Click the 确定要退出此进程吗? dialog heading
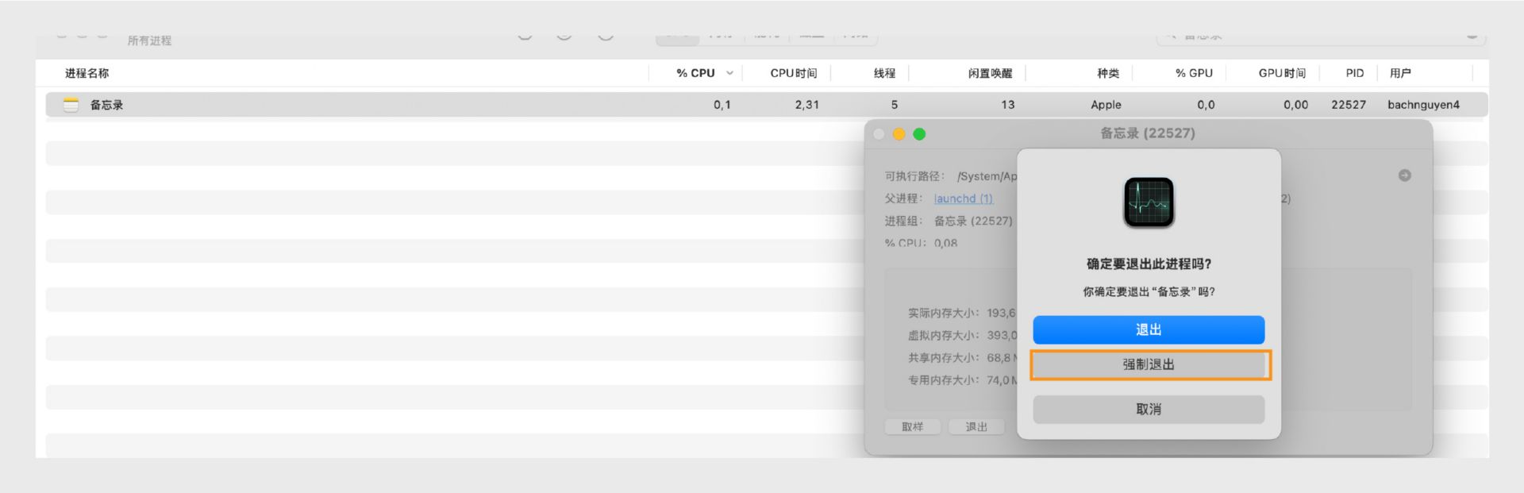This screenshot has height=493, width=1524. tap(1149, 264)
